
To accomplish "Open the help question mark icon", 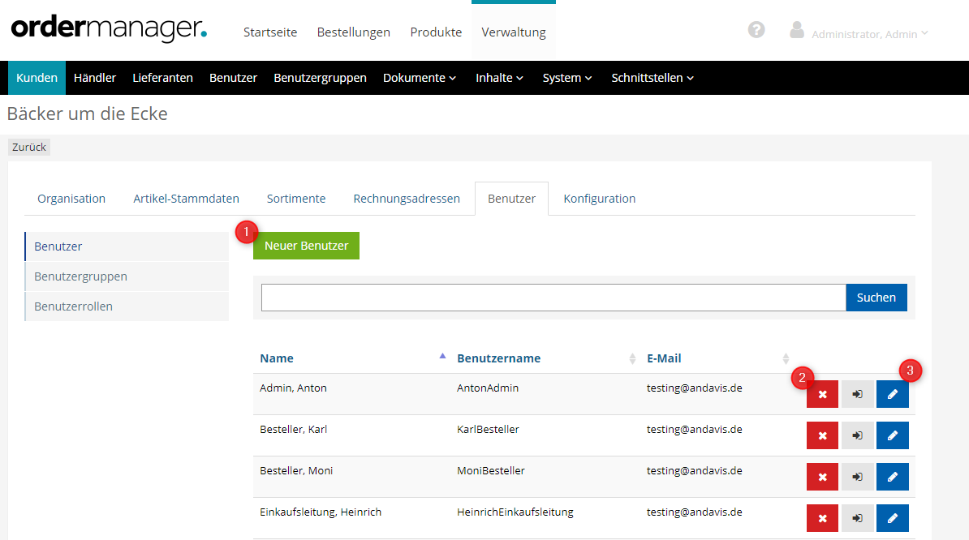I will coord(756,30).
